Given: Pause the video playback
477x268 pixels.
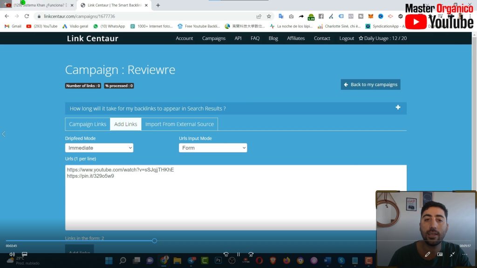Looking at the screenshot, I should [x=238, y=255].
